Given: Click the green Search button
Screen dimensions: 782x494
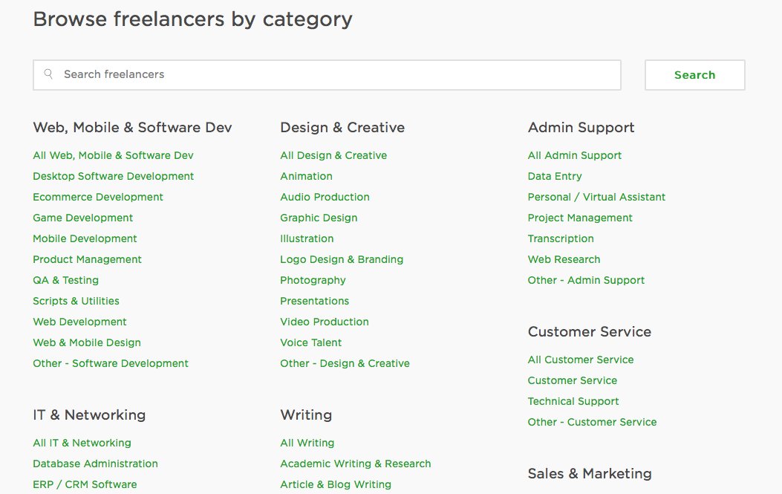Looking at the screenshot, I should click(x=694, y=75).
